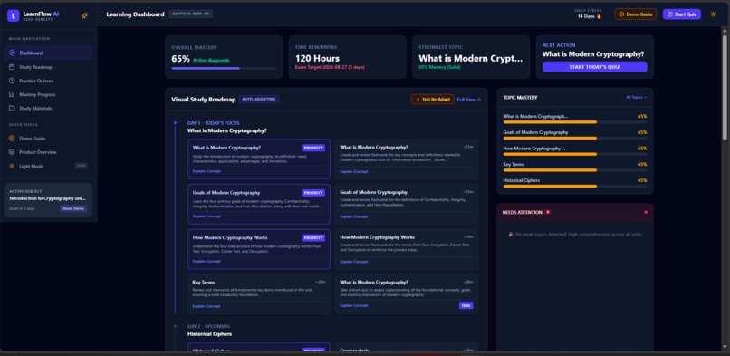730x356 pixels.
Task: Click the Key Terms mastery bar
Action: point(575,170)
